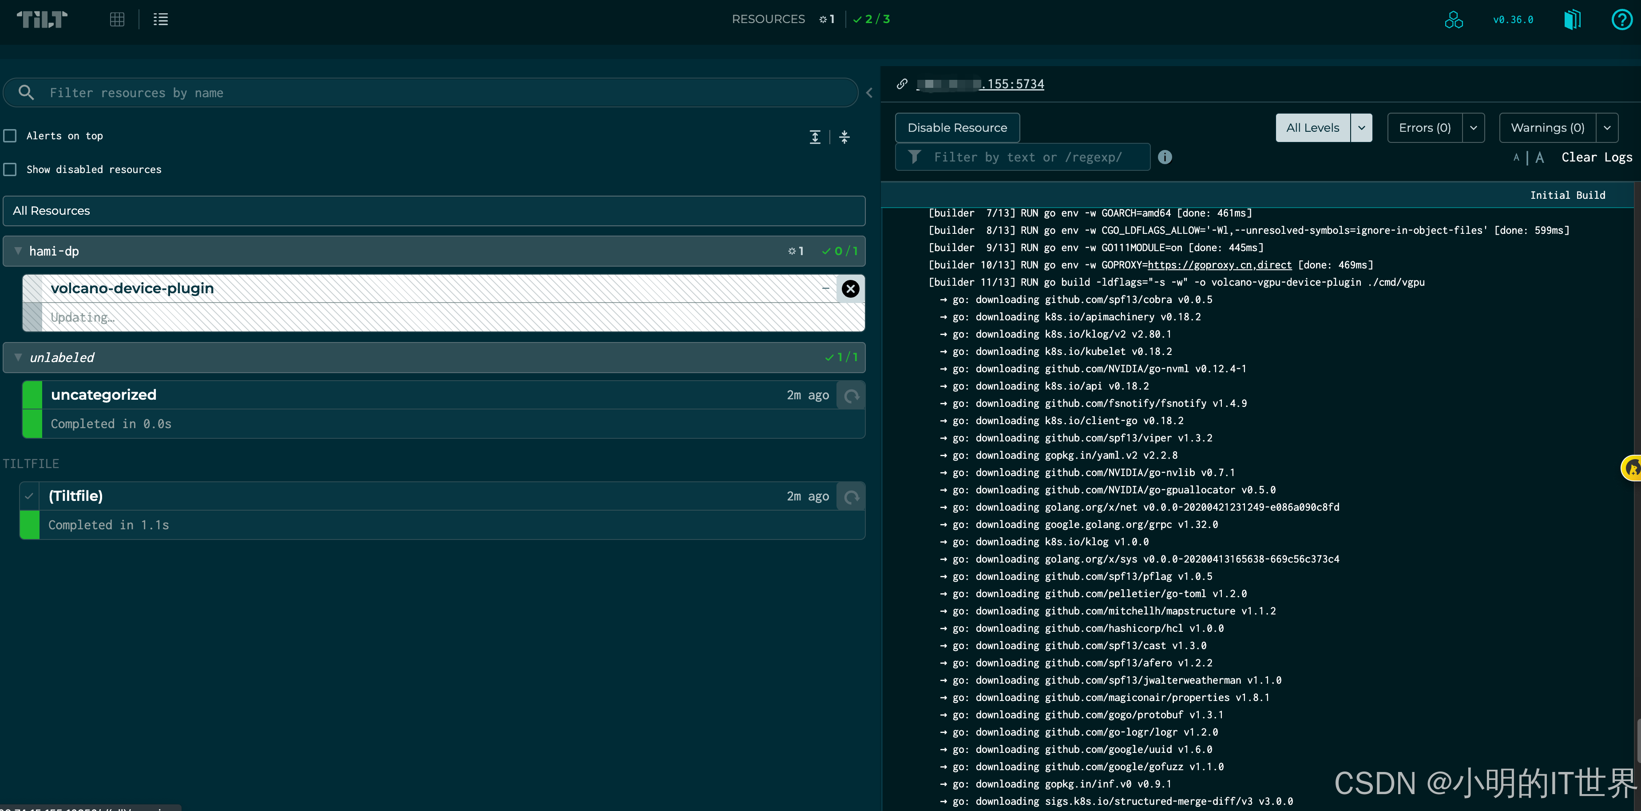Open the All Levels dropdown arrow

1361,128
